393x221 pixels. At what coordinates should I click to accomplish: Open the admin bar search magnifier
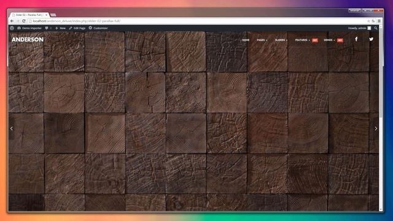[375, 28]
